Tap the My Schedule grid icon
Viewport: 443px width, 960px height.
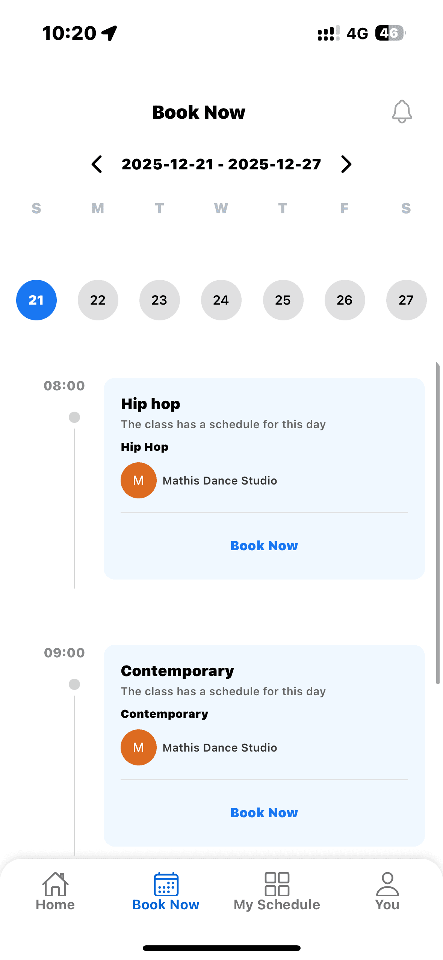pos(277,885)
